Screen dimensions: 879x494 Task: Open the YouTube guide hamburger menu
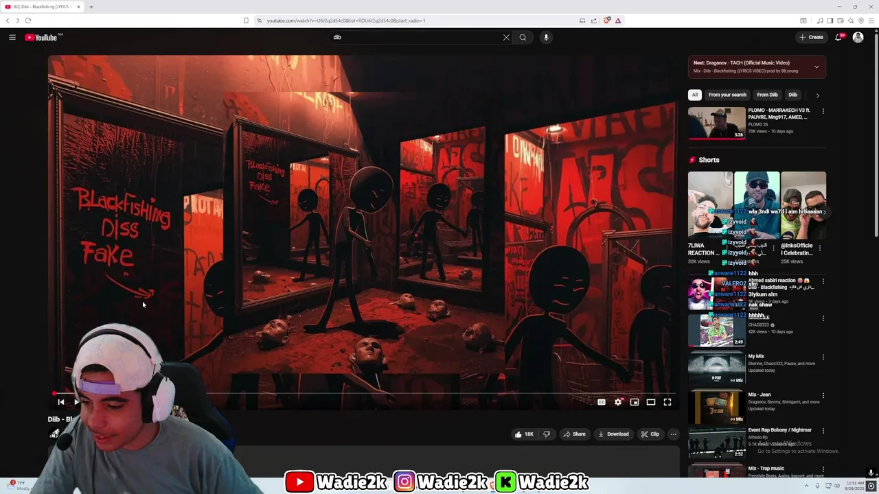tap(12, 37)
